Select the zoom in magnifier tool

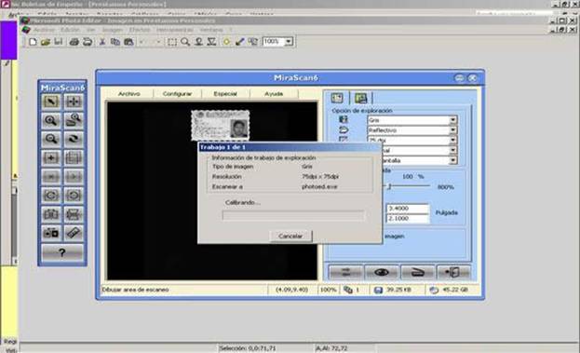point(51,120)
